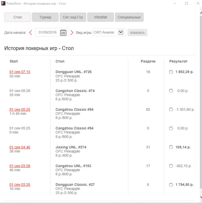Open the Сит-энд-Гоу tab
This screenshot has height=203, width=202.
pyautogui.click(x=73, y=17)
